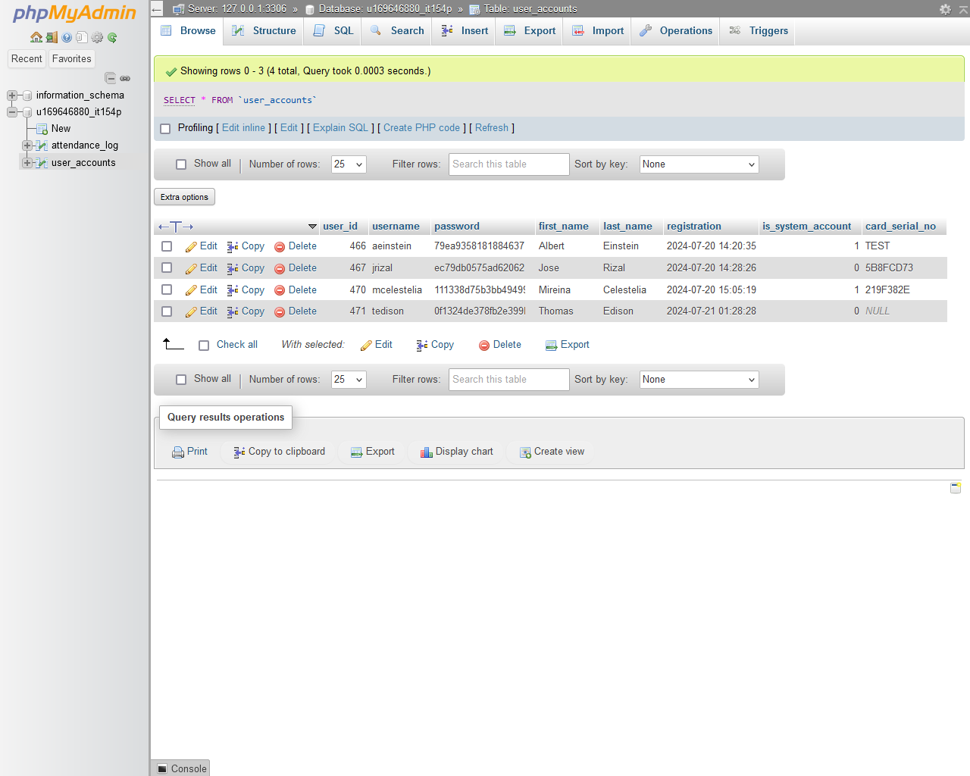The width and height of the screenshot is (970, 776).
Task: Click the page settings gear icon at top right
Action: click(945, 9)
